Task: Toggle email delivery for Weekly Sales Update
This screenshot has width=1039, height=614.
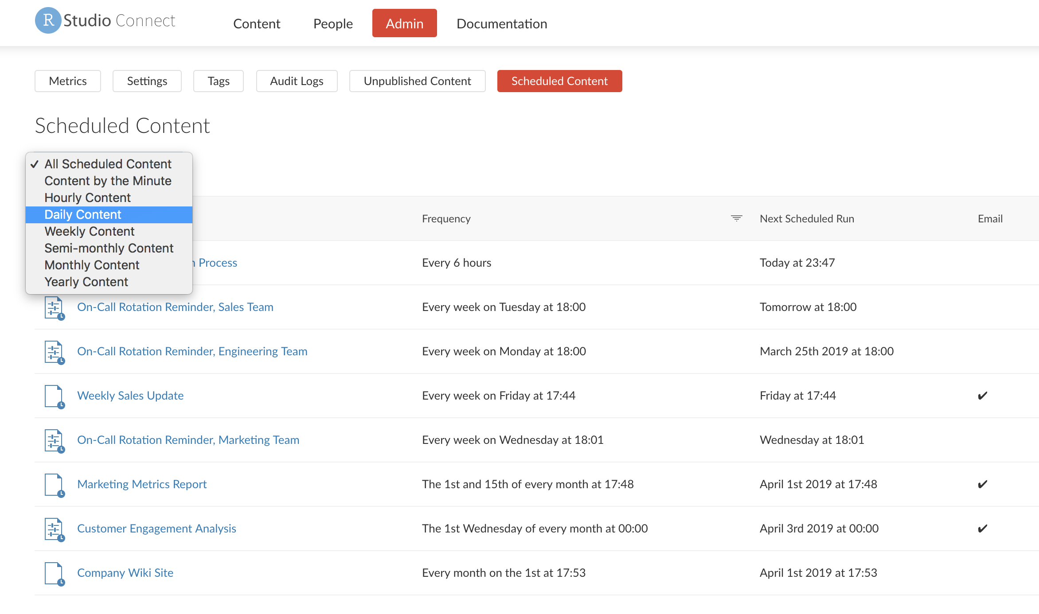Action: [x=982, y=395]
